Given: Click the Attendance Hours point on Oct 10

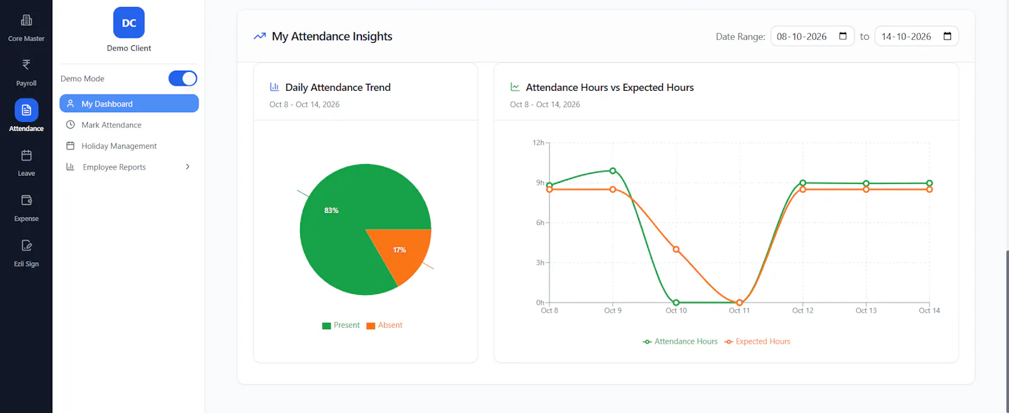Looking at the screenshot, I should [x=676, y=303].
